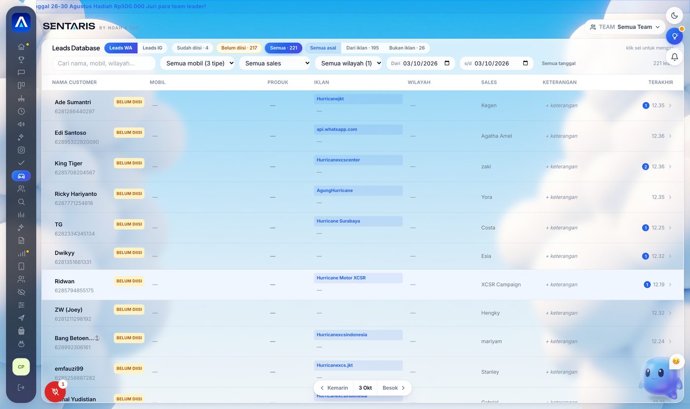The width and height of the screenshot is (690, 409).
Task: Add keterangan for Edi Santoso
Action: pyautogui.click(x=561, y=136)
